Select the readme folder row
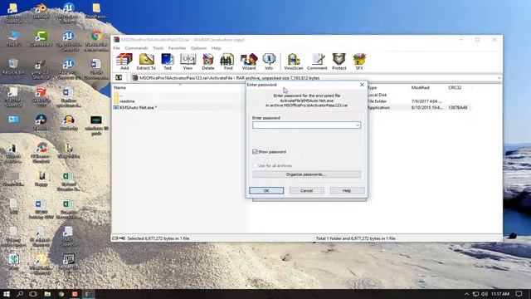The width and height of the screenshot is (531, 299). (x=127, y=101)
